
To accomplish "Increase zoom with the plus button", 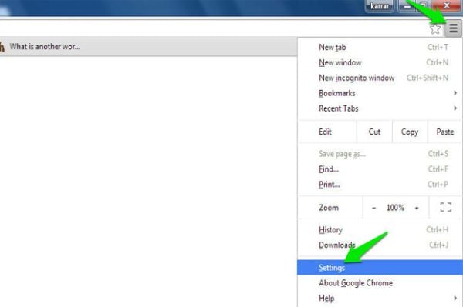I will tap(417, 208).
